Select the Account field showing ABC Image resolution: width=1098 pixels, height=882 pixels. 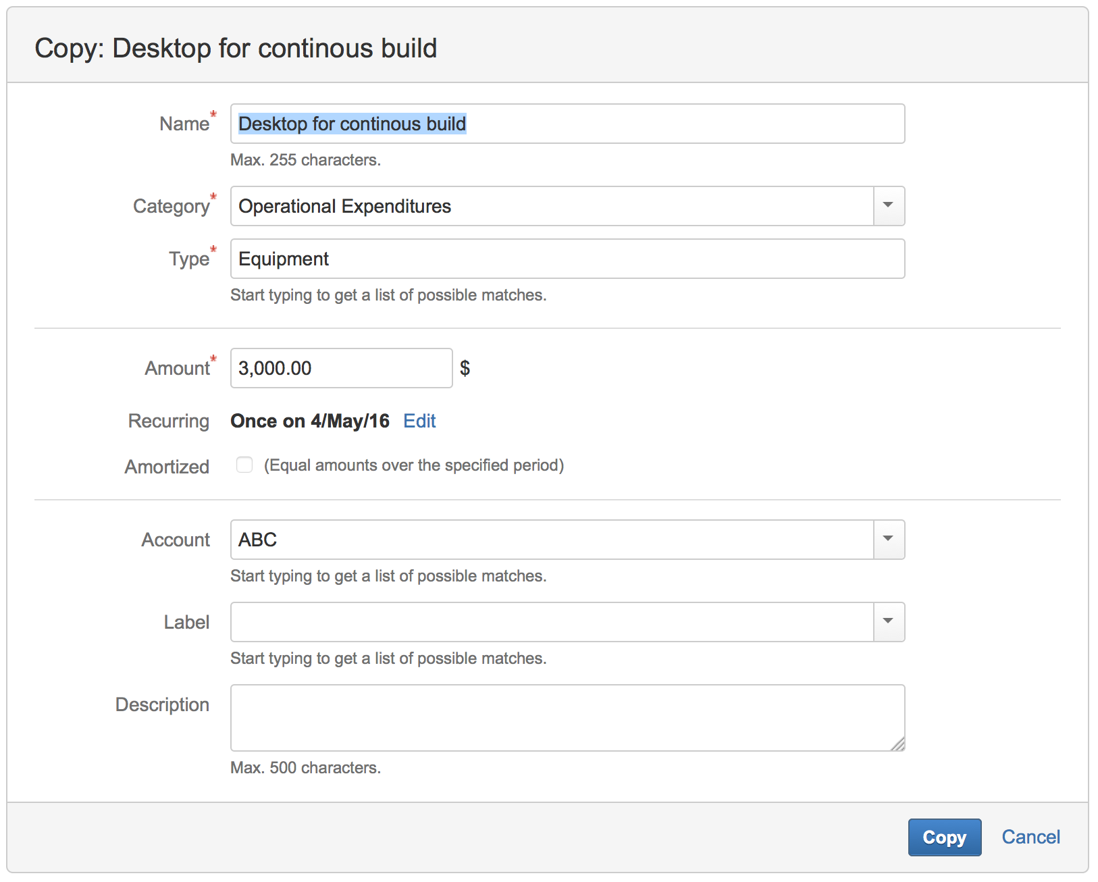[x=552, y=540]
